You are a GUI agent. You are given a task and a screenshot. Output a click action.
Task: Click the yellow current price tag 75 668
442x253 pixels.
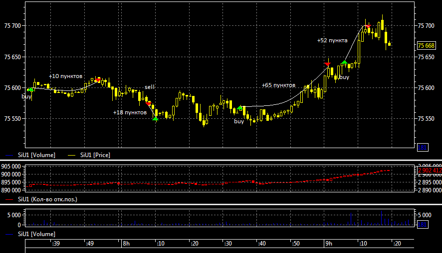426,46
